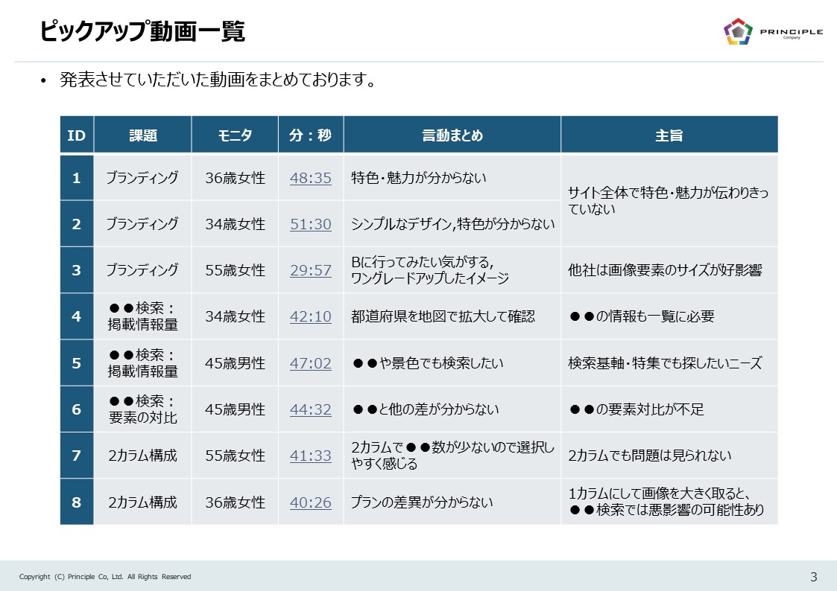Click the 課題 column header
837x591 pixels.
click(142, 133)
